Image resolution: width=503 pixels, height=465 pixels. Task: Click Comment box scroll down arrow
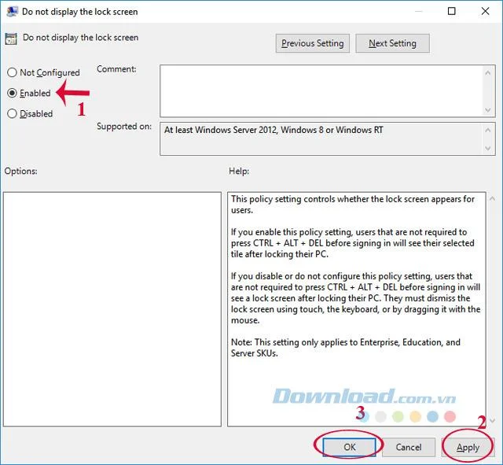(488, 110)
